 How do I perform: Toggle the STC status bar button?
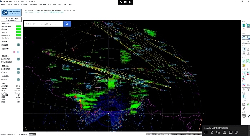click(159, 134)
